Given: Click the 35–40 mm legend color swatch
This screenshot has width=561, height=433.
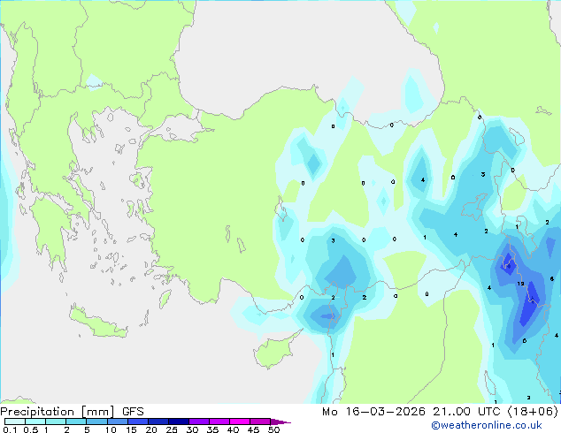Looking at the screenshot, I should coord(219,422).
